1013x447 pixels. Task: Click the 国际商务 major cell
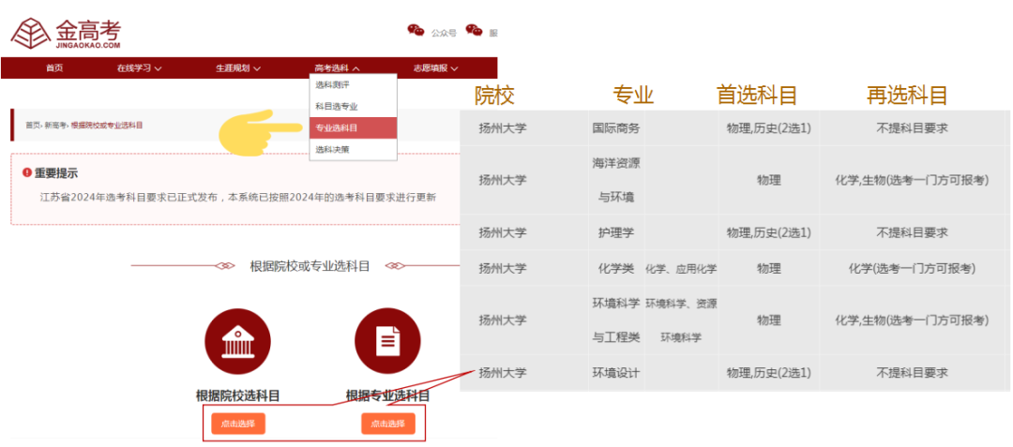(x=615, y=127)
